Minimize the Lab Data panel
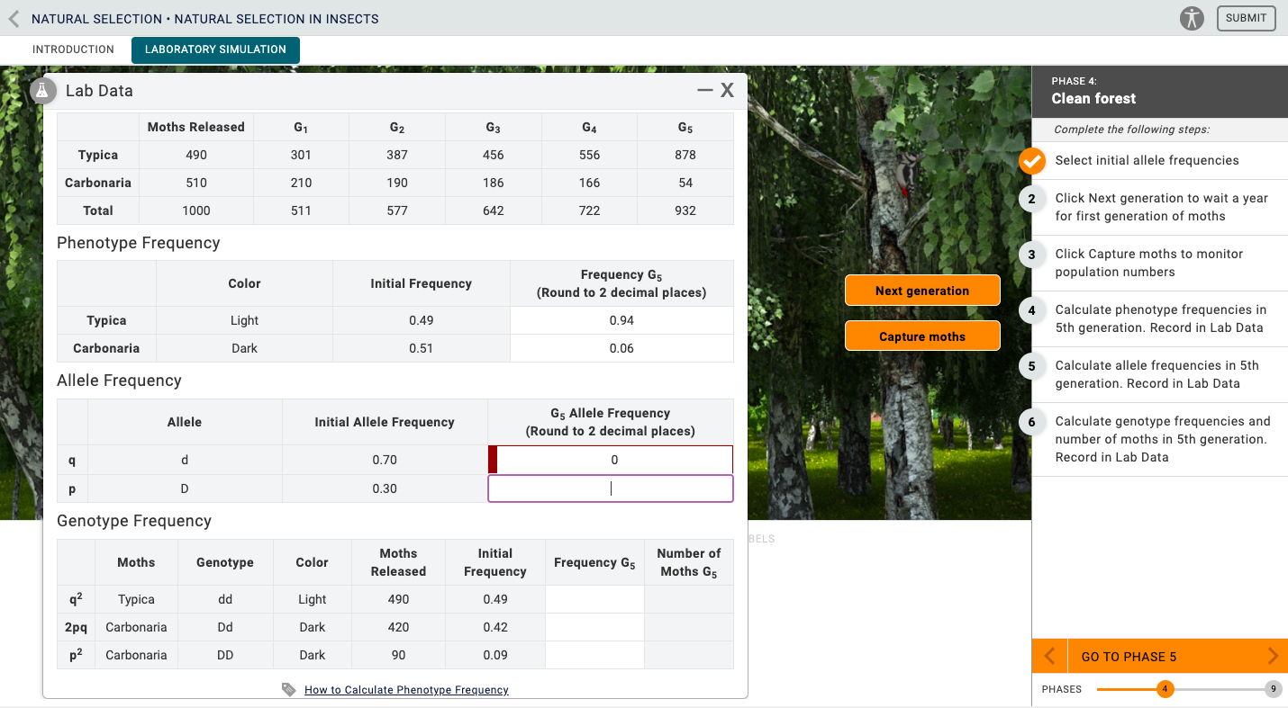 tap(705, 90)
